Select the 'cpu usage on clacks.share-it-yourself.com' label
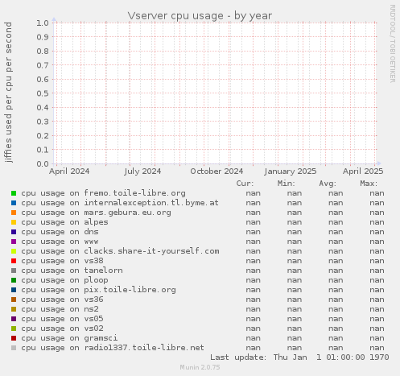Screen dimensions: 400x376 [120, 251]
